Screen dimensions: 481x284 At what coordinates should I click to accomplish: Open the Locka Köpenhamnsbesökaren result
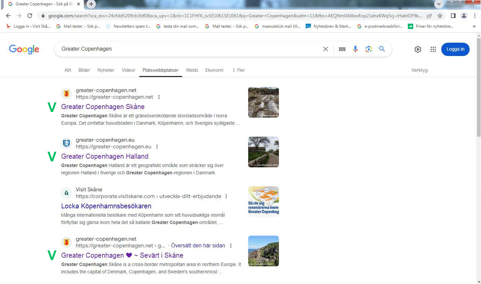[106, 206]
